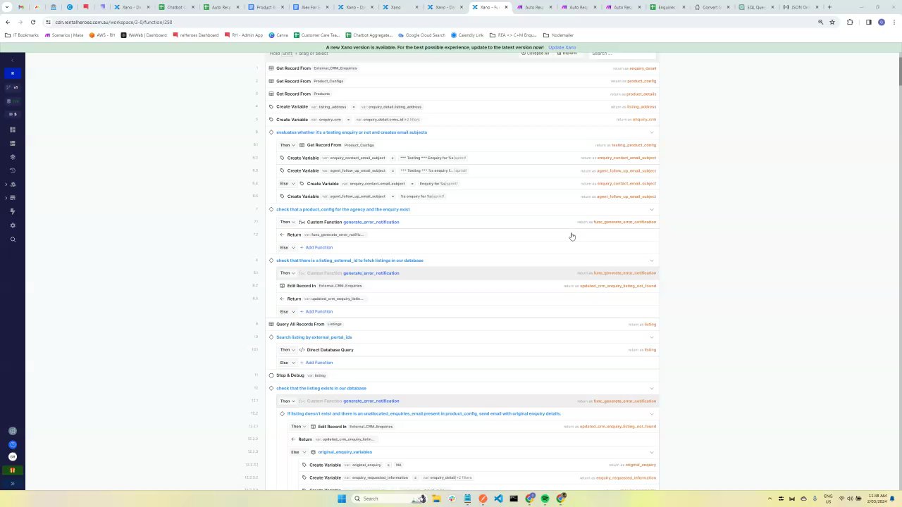Click Add Function under product_config check Else
The width and height of the screenshot is (902, 507).
316,247
